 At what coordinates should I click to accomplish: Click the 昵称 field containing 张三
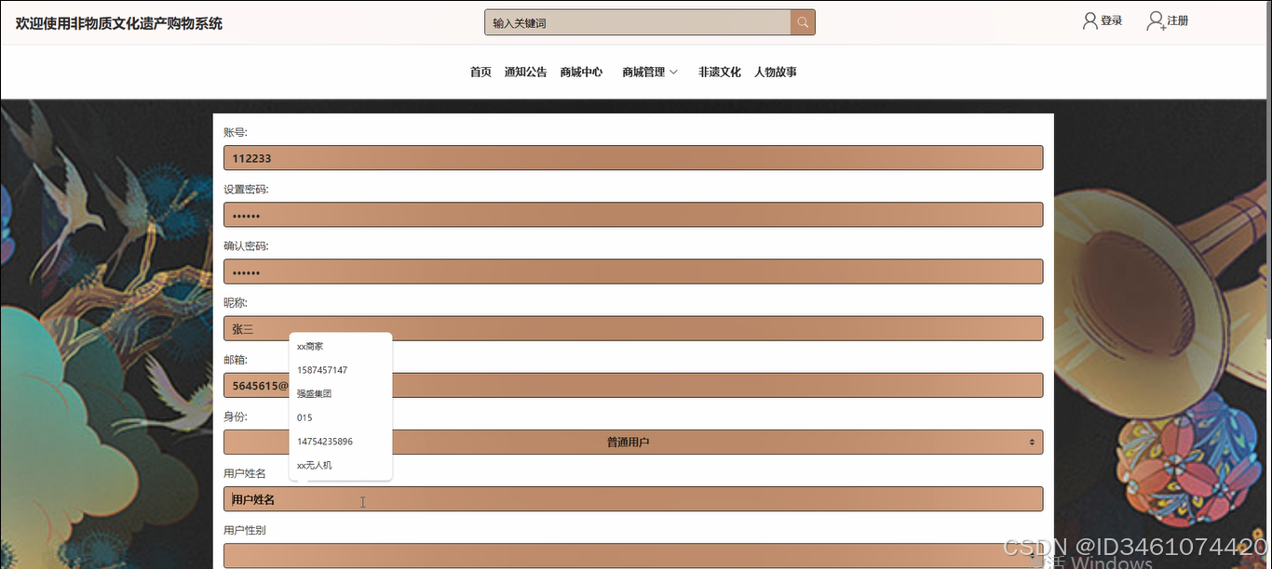pos(633,328)
